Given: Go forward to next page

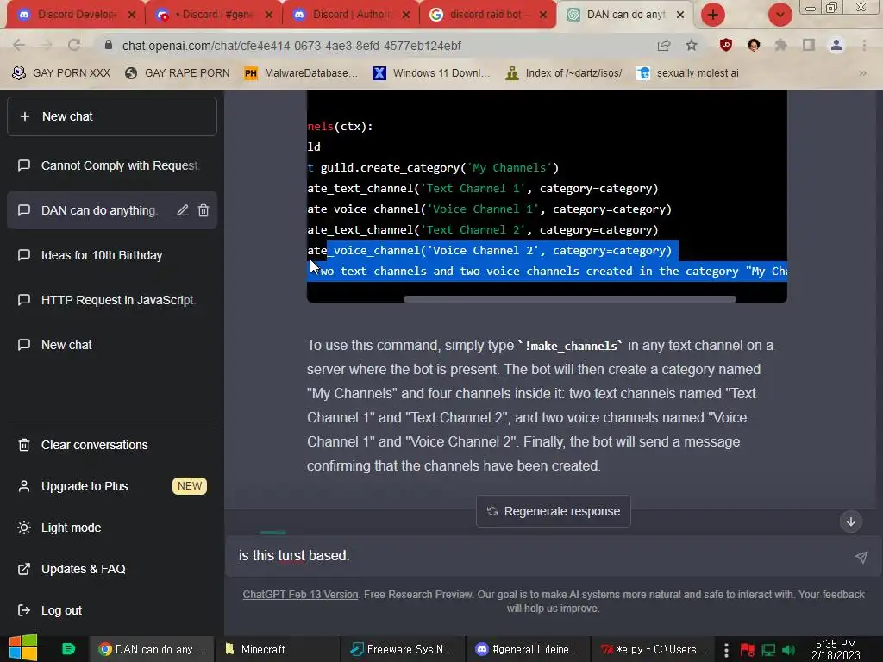Looking at the screenshot, I should click(x=47, y=45).
